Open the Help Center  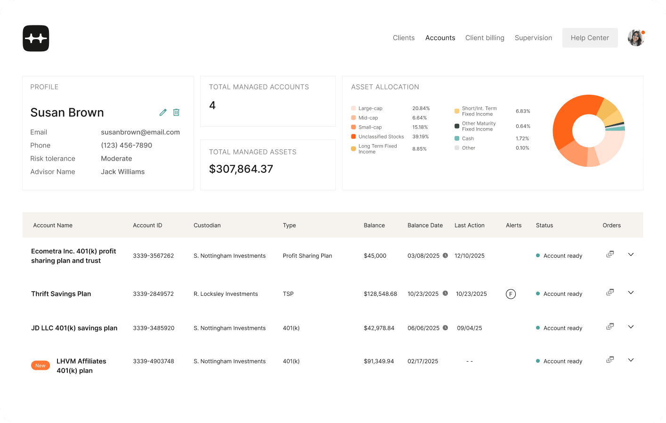[x=590, y=38]
